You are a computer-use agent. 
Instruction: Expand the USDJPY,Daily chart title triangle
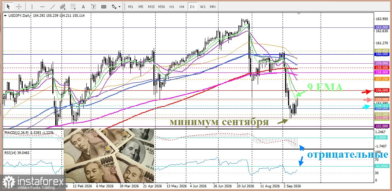[x=5, y=15]
